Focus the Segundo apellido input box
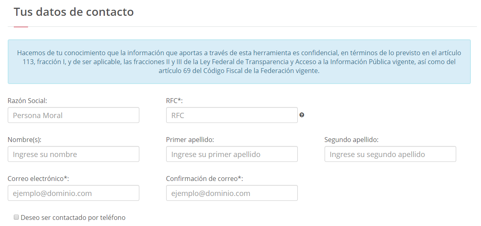This screenshot has height=226, width=481. 390,154
